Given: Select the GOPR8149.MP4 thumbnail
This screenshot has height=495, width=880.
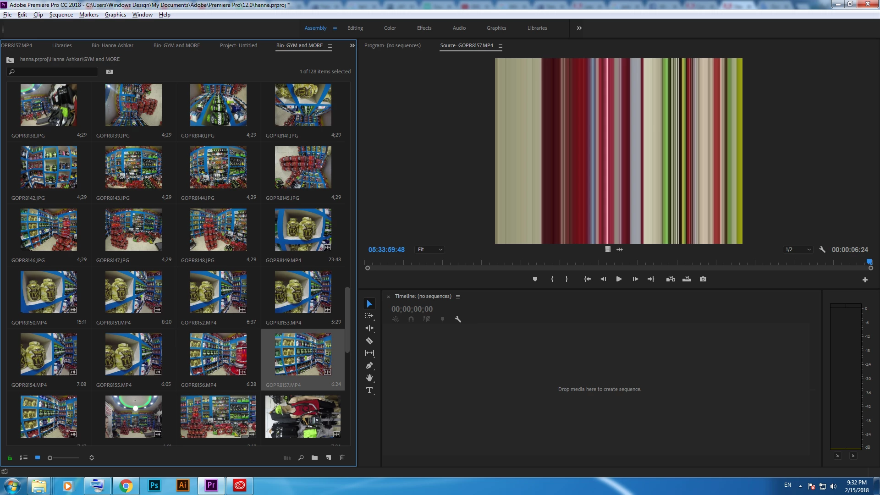Looking at the screenshot, I should [303, 230].
